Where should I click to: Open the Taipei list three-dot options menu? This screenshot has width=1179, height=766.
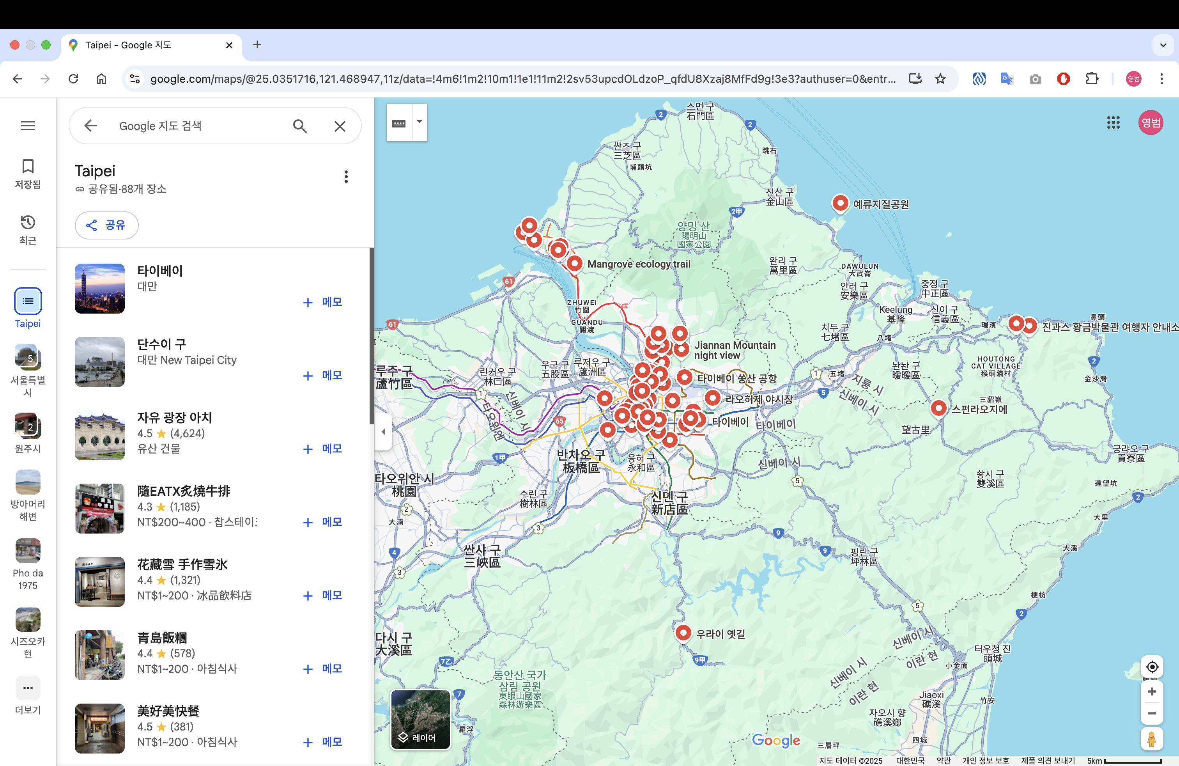(x=346, y=176)
